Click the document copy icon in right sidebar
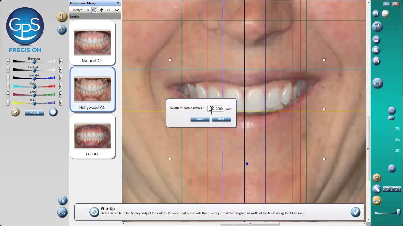Viewport: 403px width, 226px height. point(376,50)
